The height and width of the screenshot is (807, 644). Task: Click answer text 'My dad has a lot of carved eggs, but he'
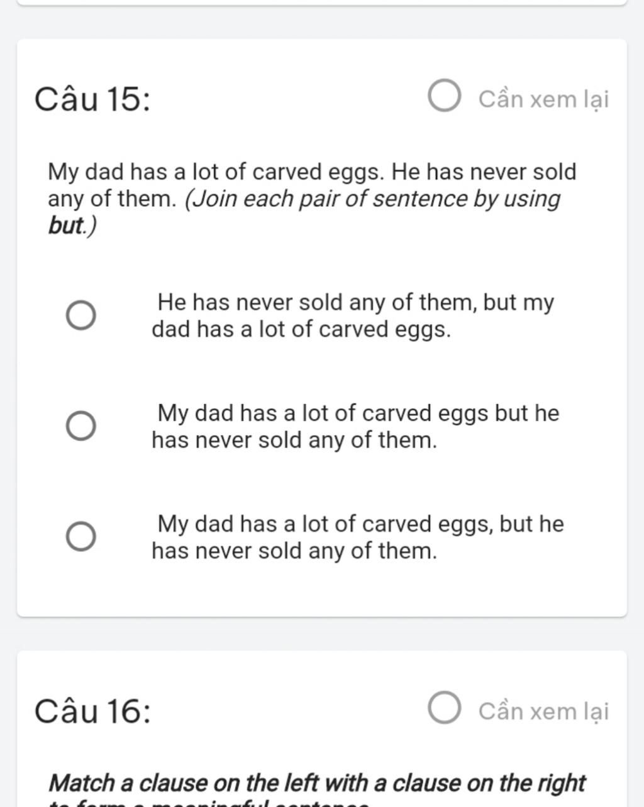click(x=358, y=537)
